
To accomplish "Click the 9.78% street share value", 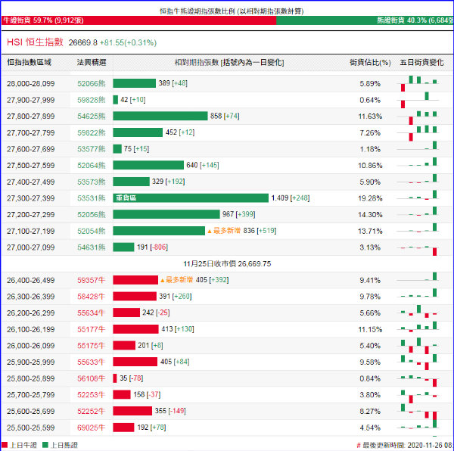I will [x=370, y=297].
